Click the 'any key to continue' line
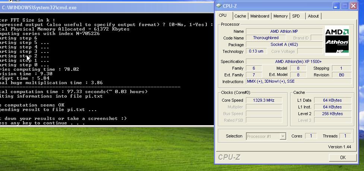The image size is (364, 171). 42,123
